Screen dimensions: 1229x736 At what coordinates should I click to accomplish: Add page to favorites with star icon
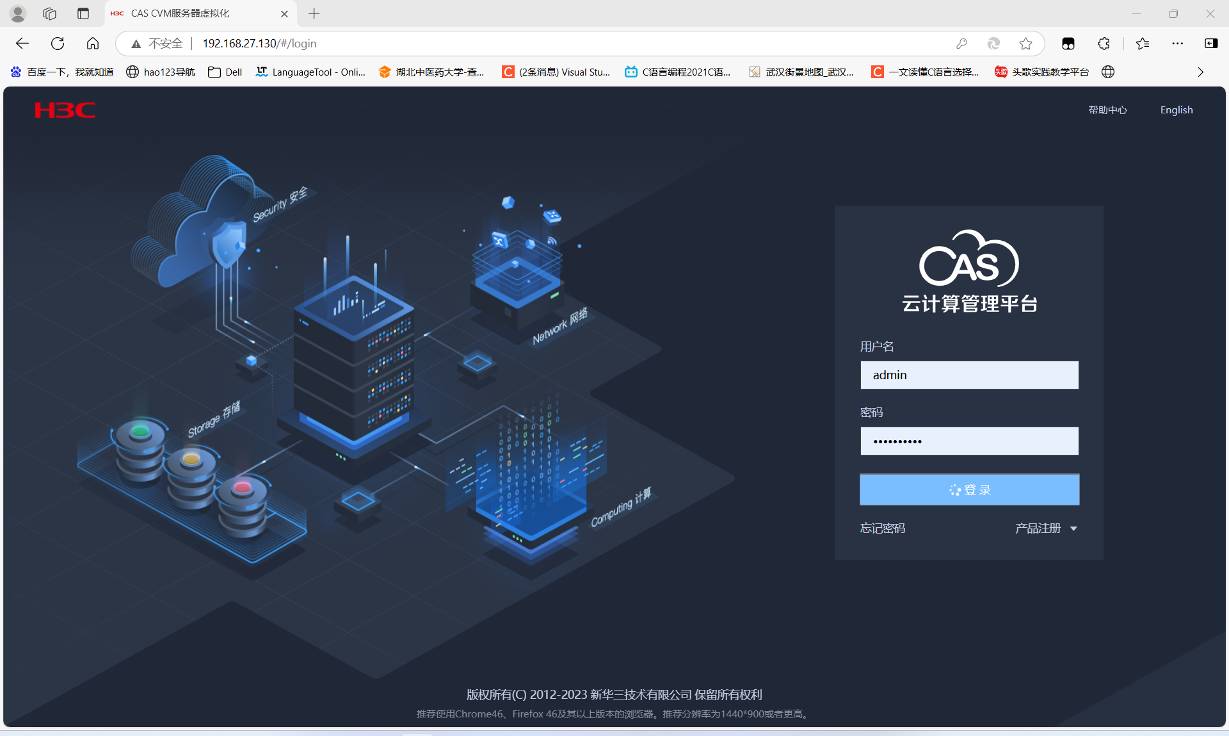pyautogui.click(x=1025, y=44)
